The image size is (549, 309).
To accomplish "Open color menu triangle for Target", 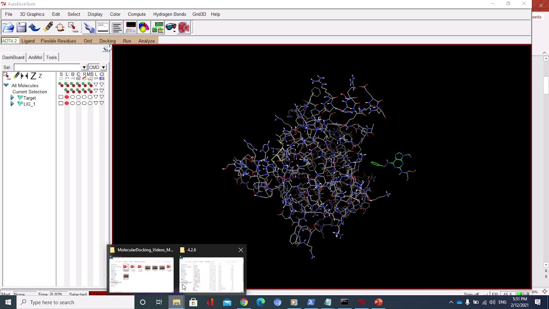I will (102, 97).
